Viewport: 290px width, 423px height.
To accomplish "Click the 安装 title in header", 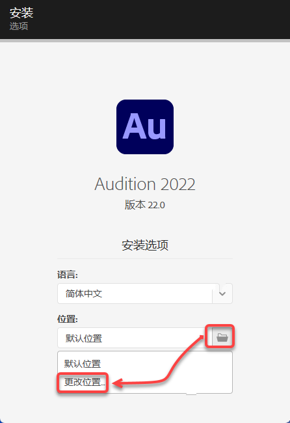I will coord(21,12).
